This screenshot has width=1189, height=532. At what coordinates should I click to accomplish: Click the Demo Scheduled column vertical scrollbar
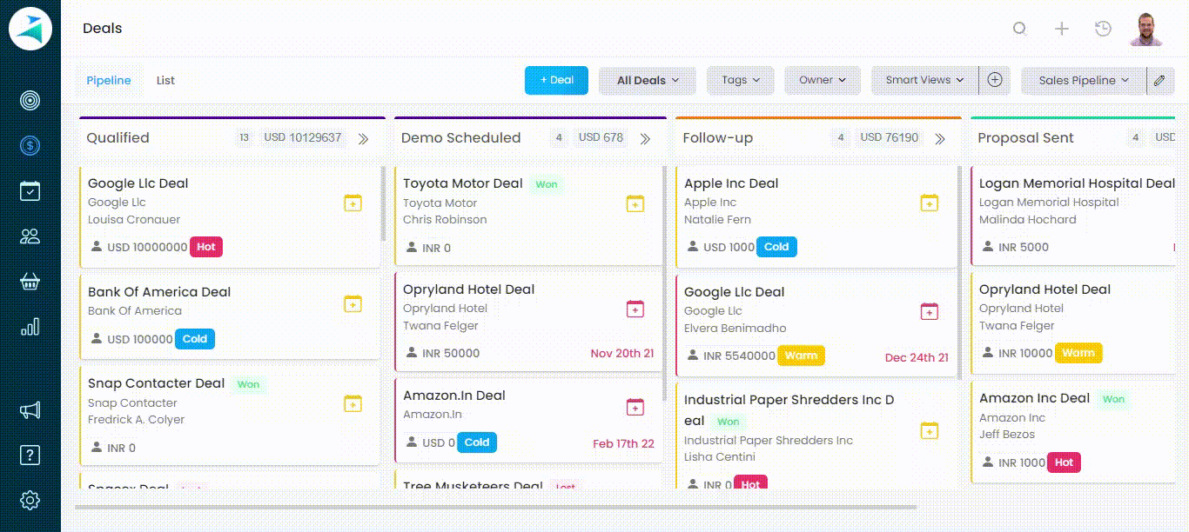pos(665,284)
